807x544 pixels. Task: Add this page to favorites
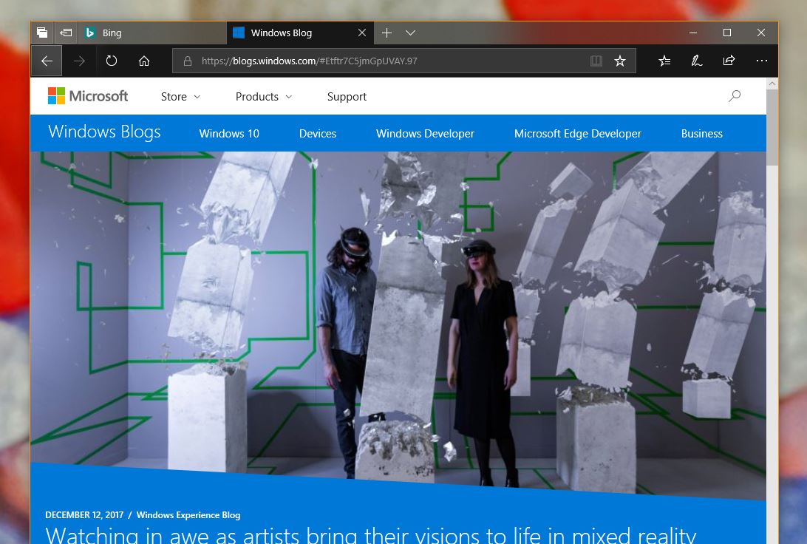(620, 61)
